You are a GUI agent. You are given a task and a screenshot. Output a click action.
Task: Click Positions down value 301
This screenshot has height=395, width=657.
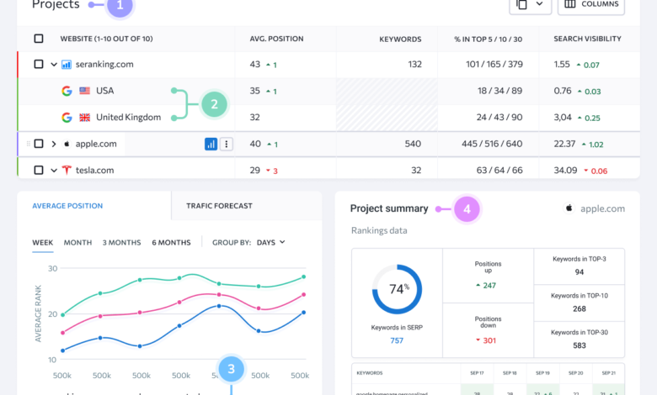489,340
